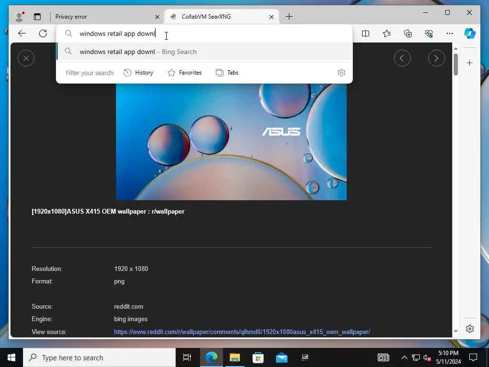
Task: Open Browser essentials heart icon
Action: 429,33
